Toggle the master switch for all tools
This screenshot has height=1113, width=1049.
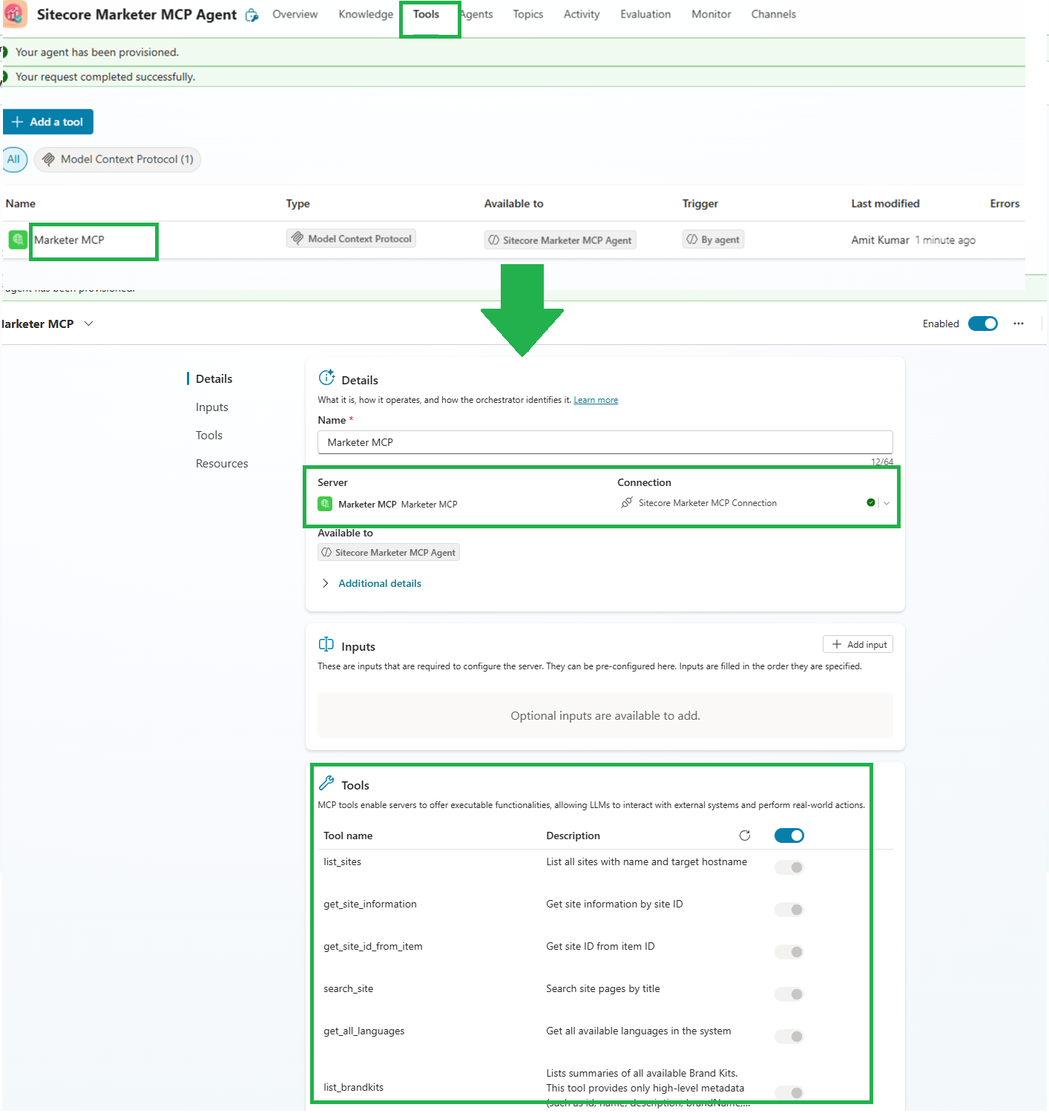[789, 835]
